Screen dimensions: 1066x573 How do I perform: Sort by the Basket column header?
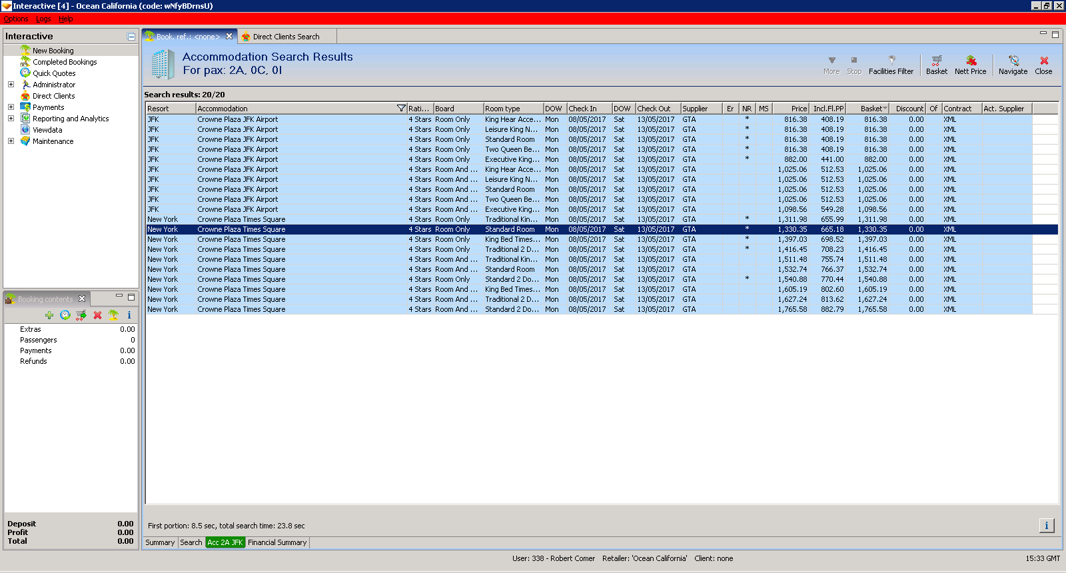tap(867, 109)
